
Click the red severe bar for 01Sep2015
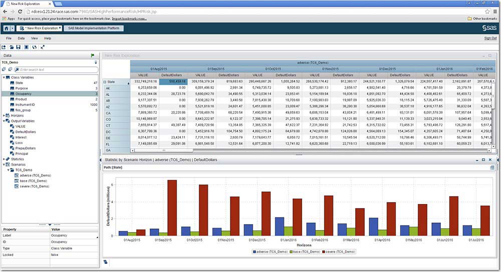point(172,208)
